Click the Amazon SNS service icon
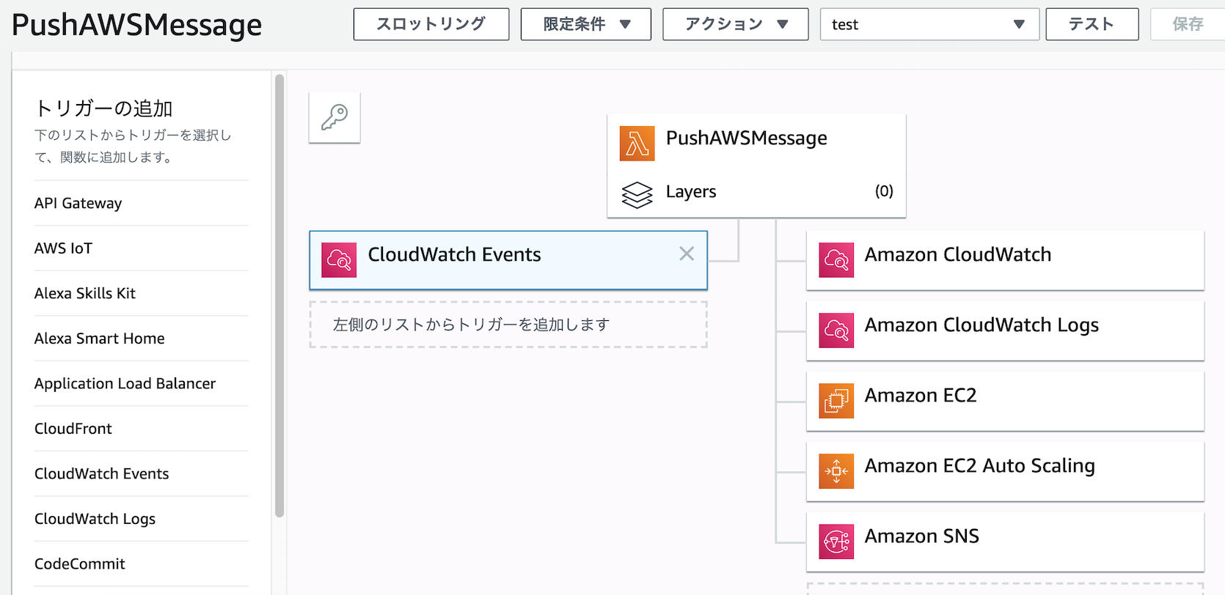 pos(836,541)
